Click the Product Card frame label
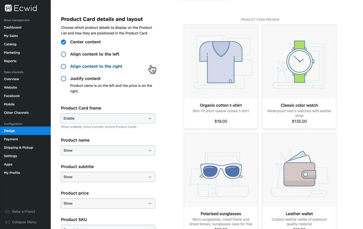This screenshot has width=363, height=229. coord(81,108)
